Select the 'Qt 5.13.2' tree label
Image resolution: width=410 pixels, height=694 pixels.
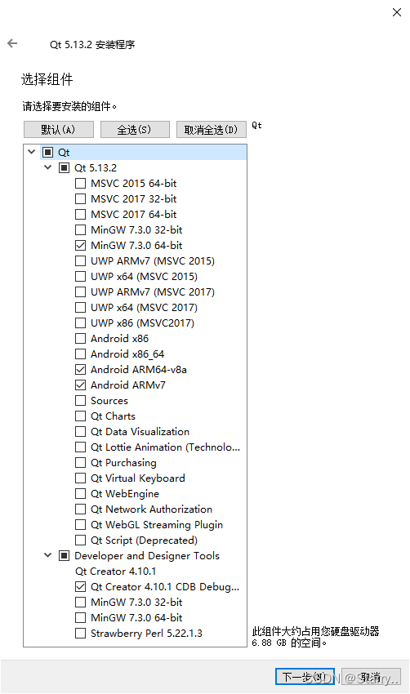click(96, 167)
